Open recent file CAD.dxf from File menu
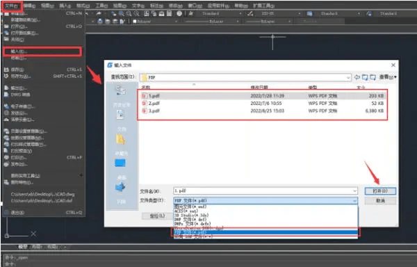Viewport: 417px width, 267px height. tap(42, 200)
